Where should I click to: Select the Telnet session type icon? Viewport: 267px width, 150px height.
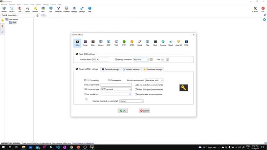coord(85,43)
